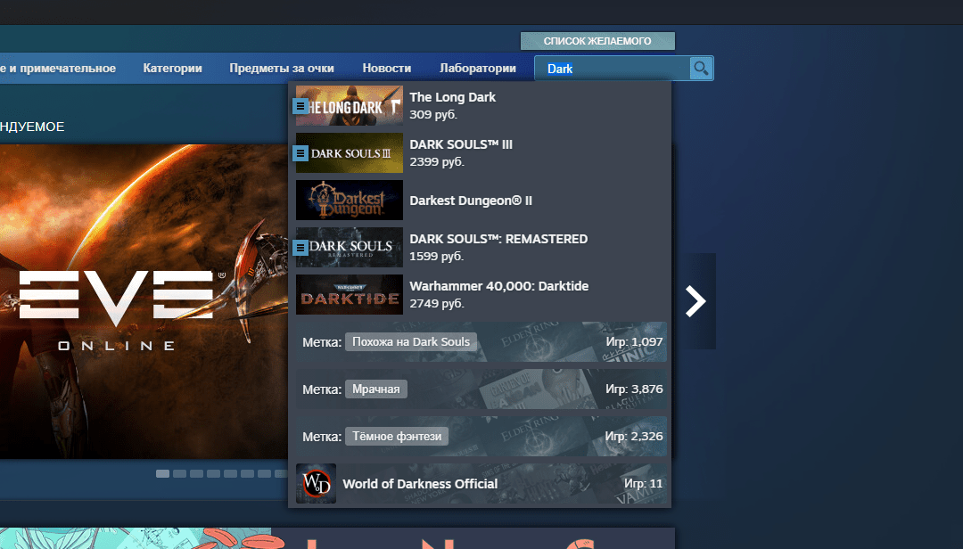Select DARK SOULS III search result
This screenshot has height=549, width=963.
[x=481, y=153]
